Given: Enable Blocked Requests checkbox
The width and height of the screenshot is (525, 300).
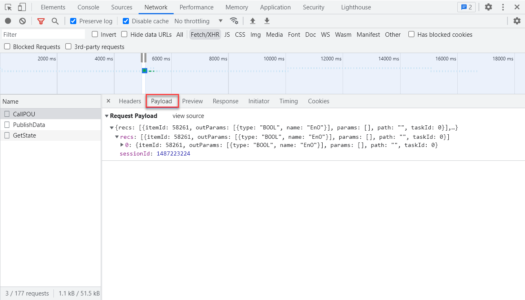Looking at the screenshot, I should [x=7, y=47].
